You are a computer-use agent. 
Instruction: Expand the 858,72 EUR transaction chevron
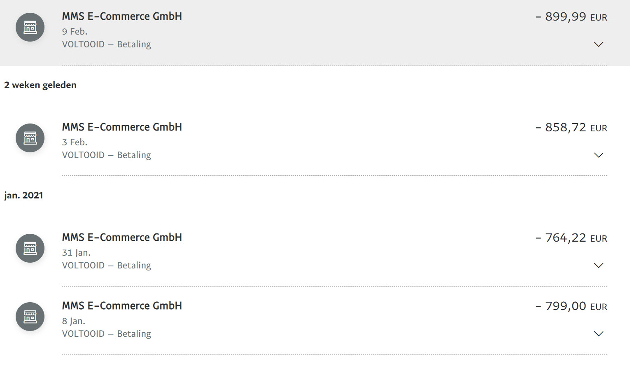click(598, 155)
